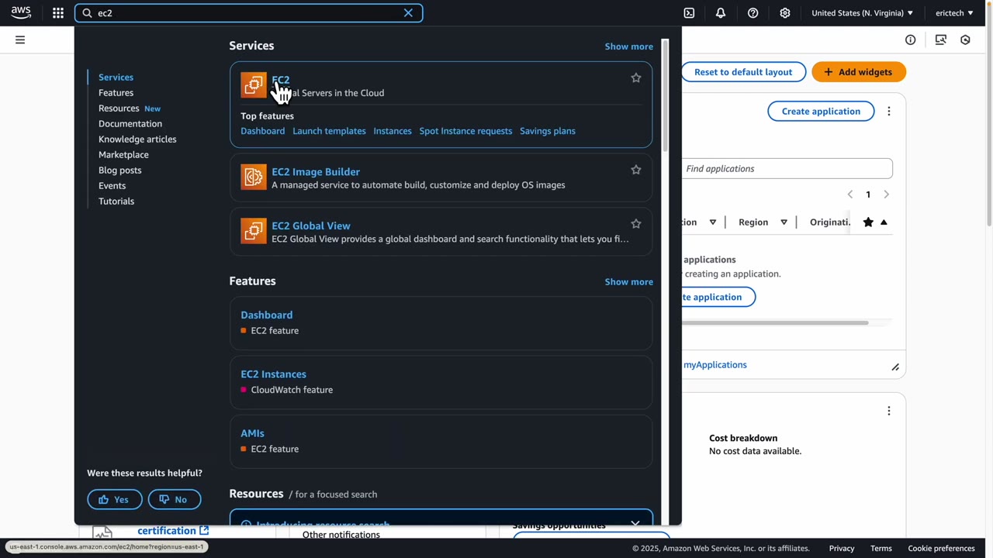Select Services in search categories
Image resolution: width=993 pixels, height=558 pixels.
(x=116, y=77)
